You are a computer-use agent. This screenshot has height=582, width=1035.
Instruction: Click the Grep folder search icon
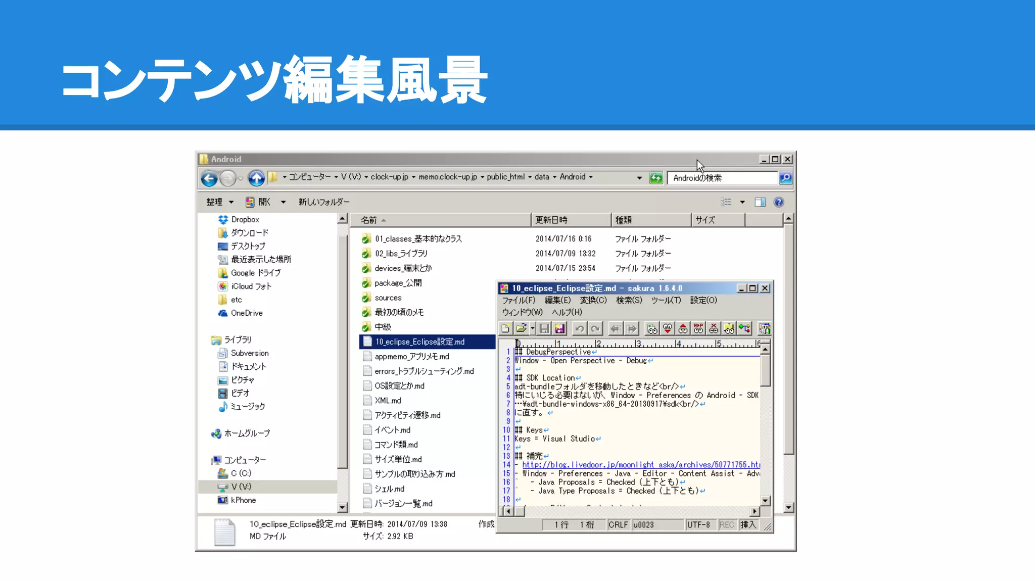click(729, 329)
